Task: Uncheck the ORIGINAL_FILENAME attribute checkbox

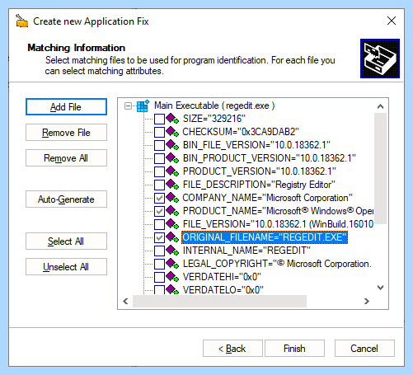Action: pos(159,237)
